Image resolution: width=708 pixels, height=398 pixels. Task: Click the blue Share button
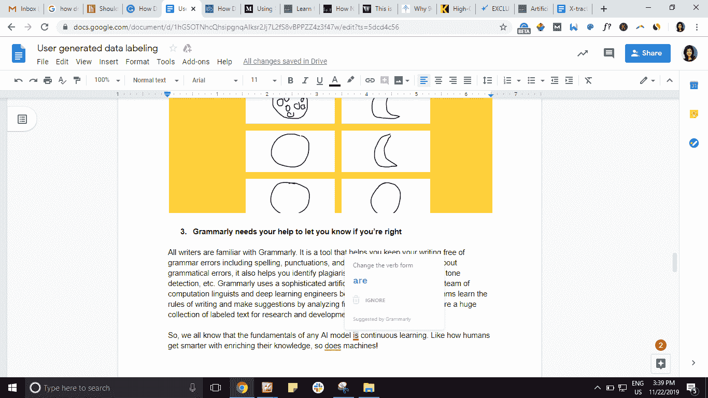[647, 53]
